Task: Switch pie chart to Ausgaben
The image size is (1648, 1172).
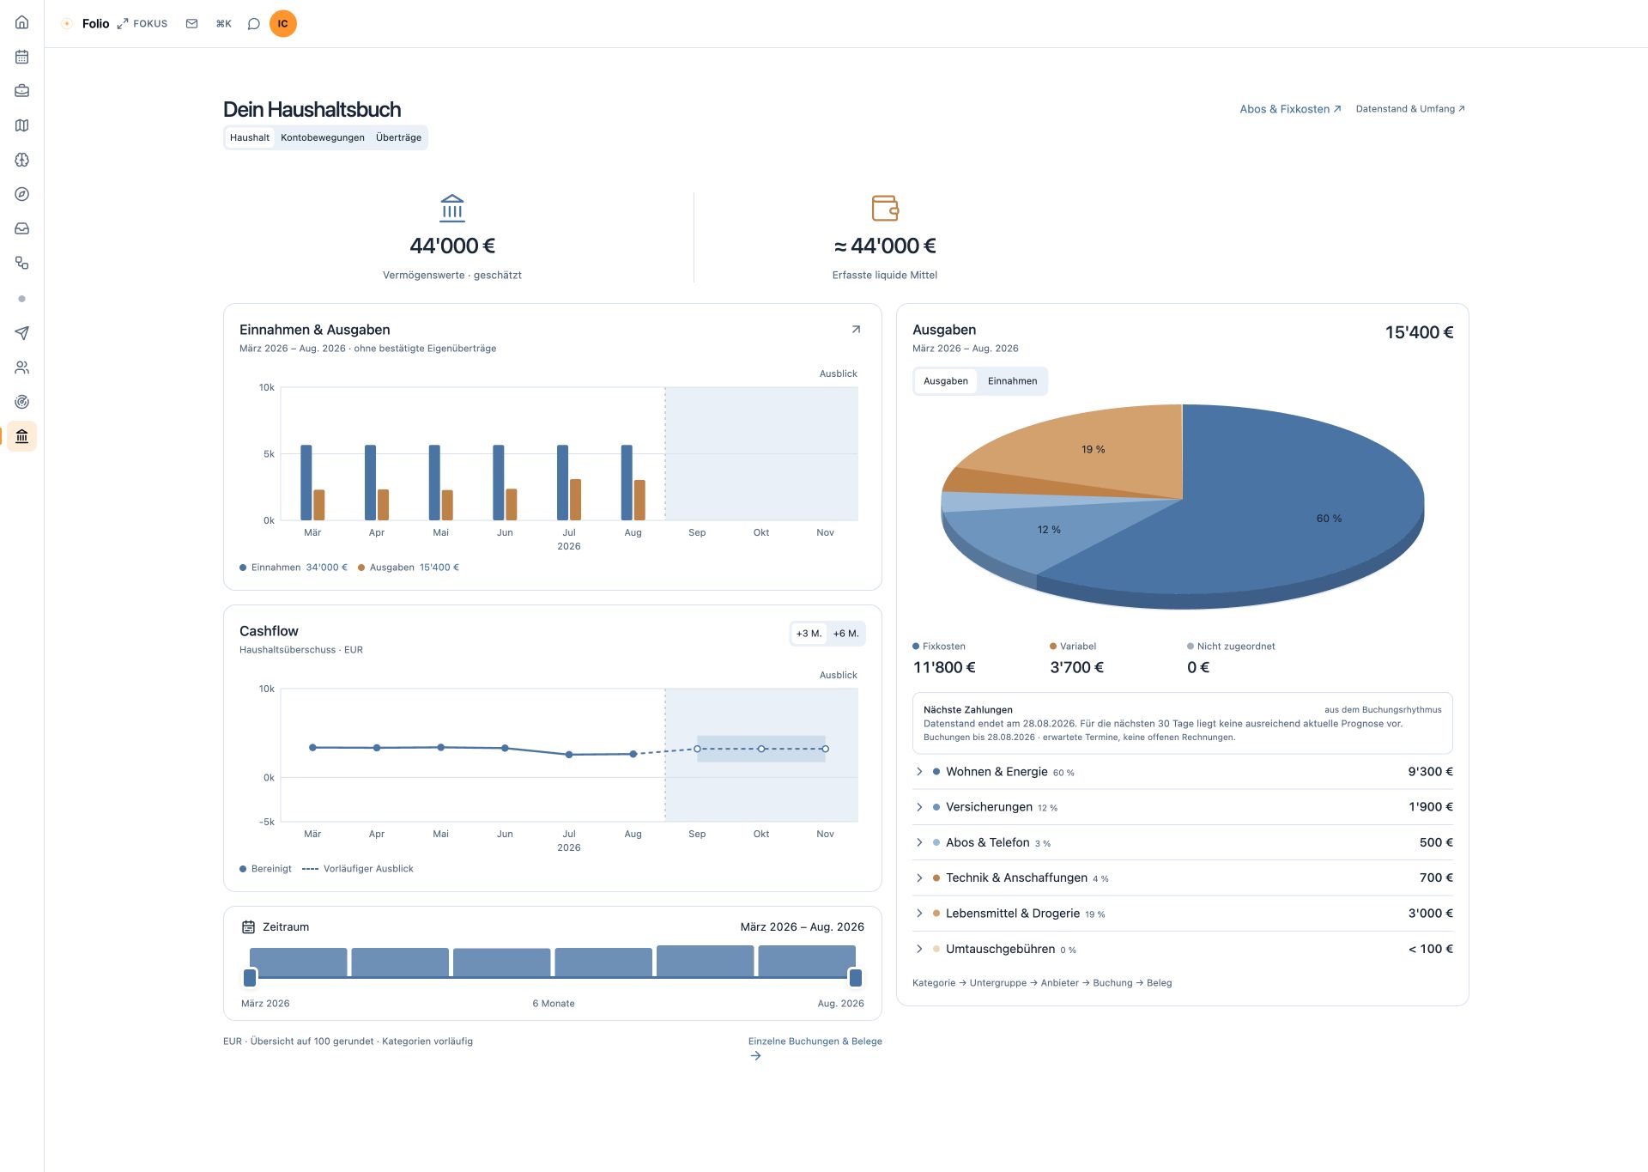Action: (946, 381)
